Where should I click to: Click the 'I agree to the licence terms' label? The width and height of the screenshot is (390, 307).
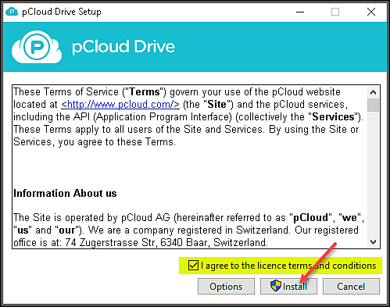click(x=288, y=266)
